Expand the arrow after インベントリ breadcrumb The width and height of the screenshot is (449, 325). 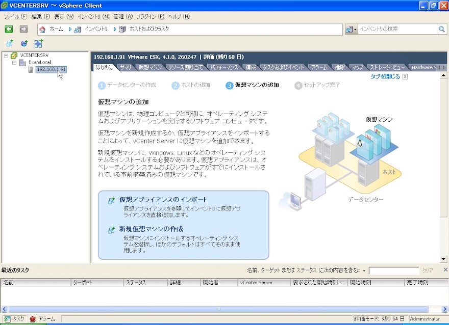click(x=115, y=29)
